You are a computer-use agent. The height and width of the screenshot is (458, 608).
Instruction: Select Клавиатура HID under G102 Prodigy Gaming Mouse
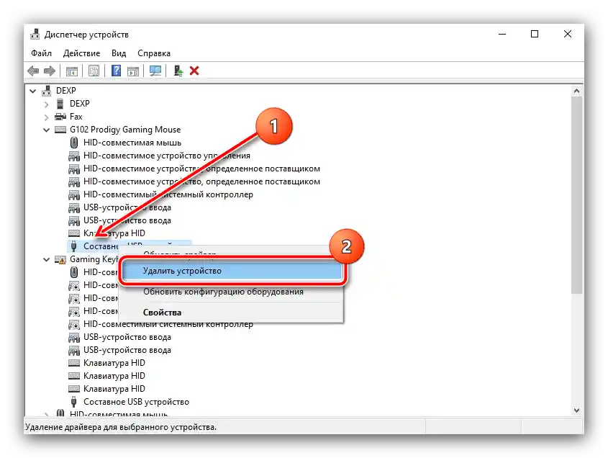(x=114, y=233)
